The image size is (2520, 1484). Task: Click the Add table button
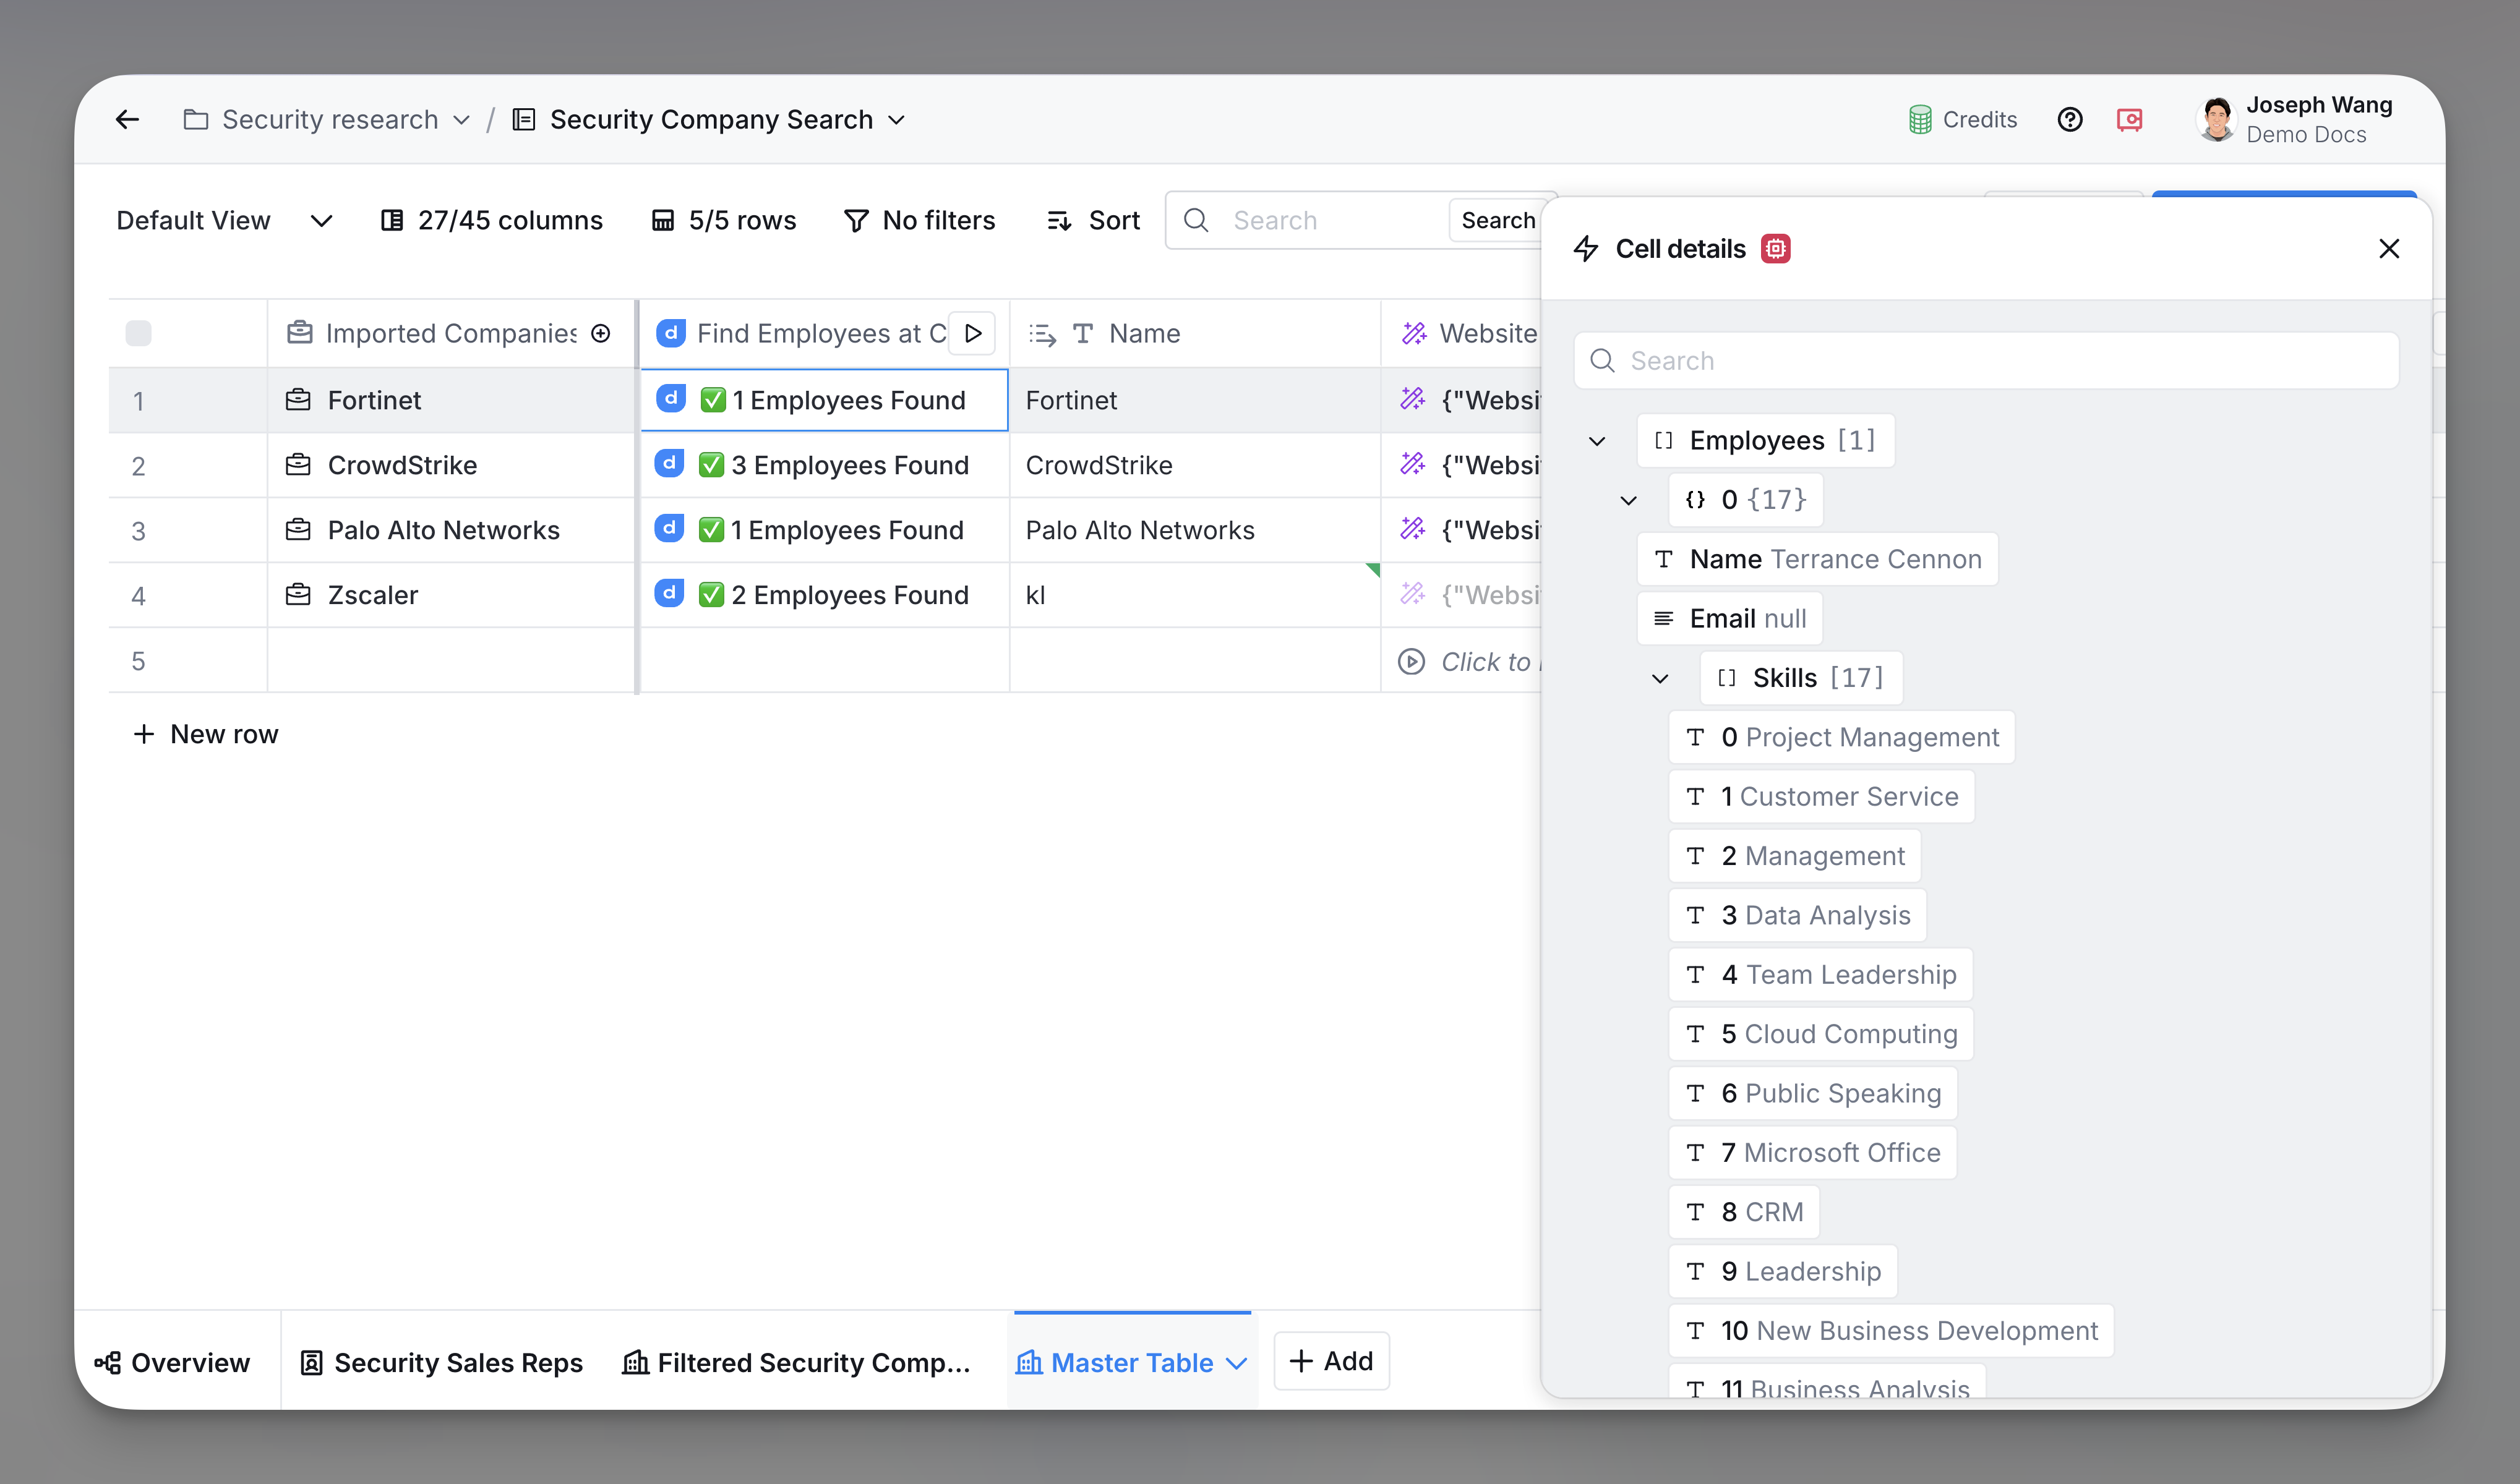tap(1331, 1361)
